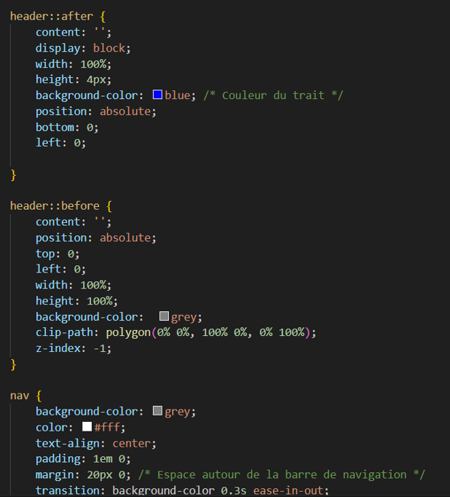Click the 'top' property in header::before

point(45,254)
